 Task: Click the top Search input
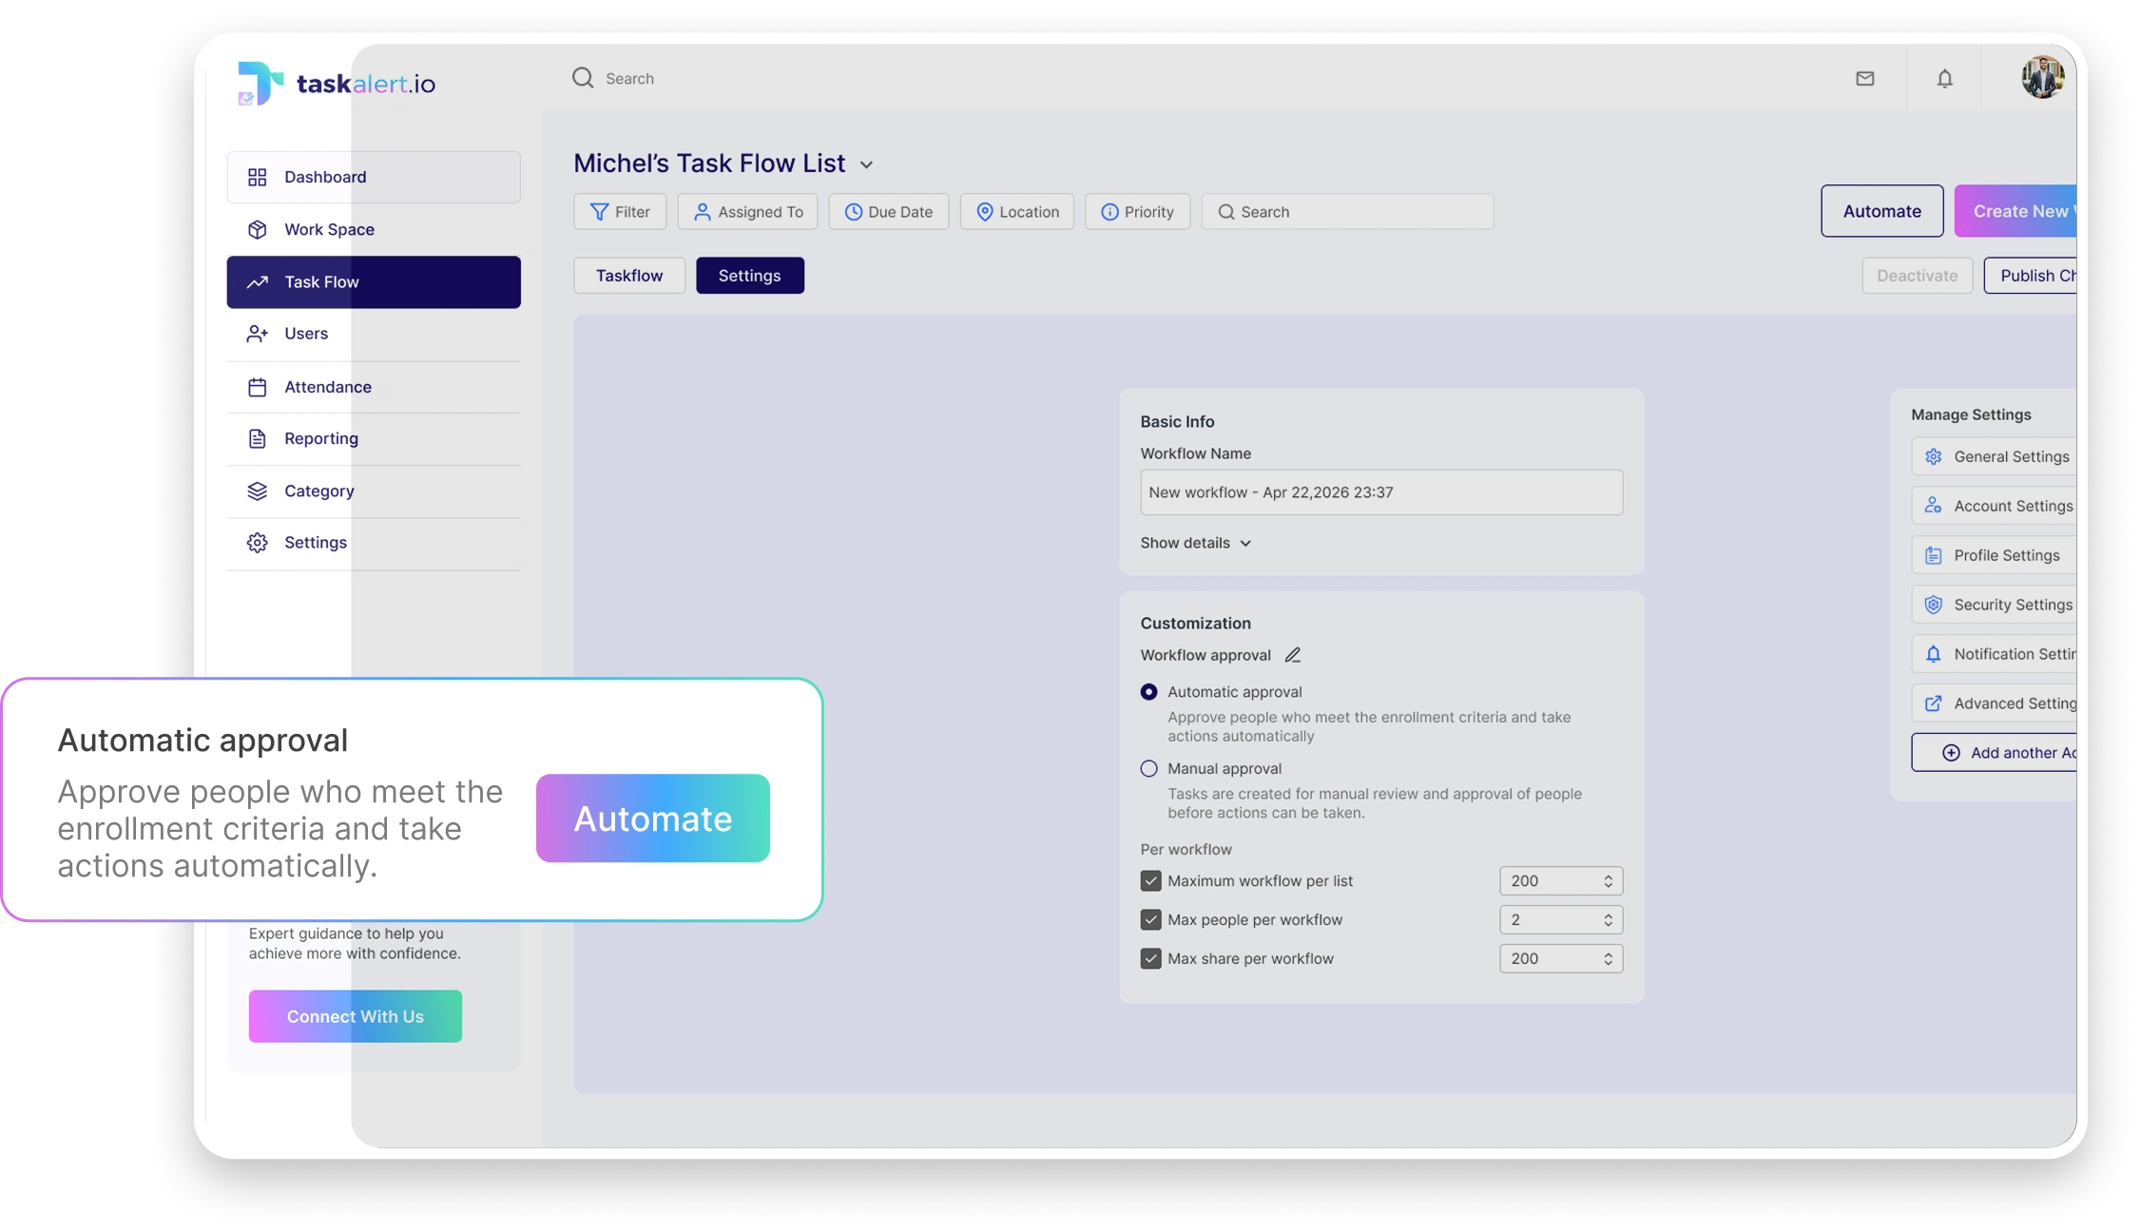tap(629, 78)
